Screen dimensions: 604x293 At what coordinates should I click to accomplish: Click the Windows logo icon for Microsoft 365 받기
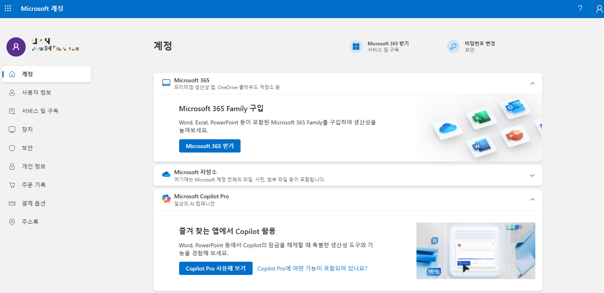pos(356,47)
